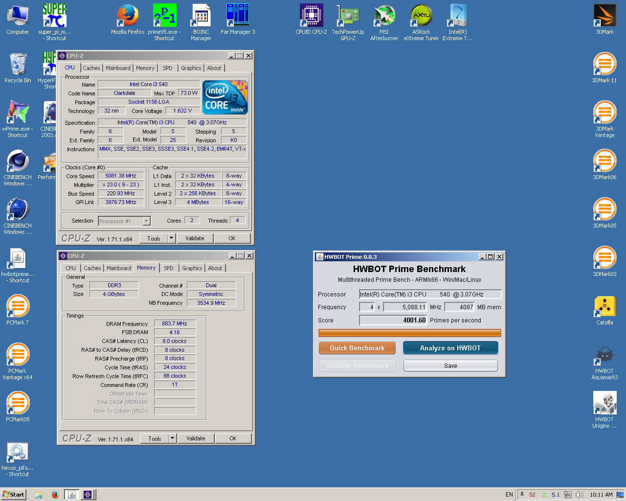Click Validate in top CPU-Z window
This screenshot has width=626, height=501.
pyautogui.click(x=195, y=238)
